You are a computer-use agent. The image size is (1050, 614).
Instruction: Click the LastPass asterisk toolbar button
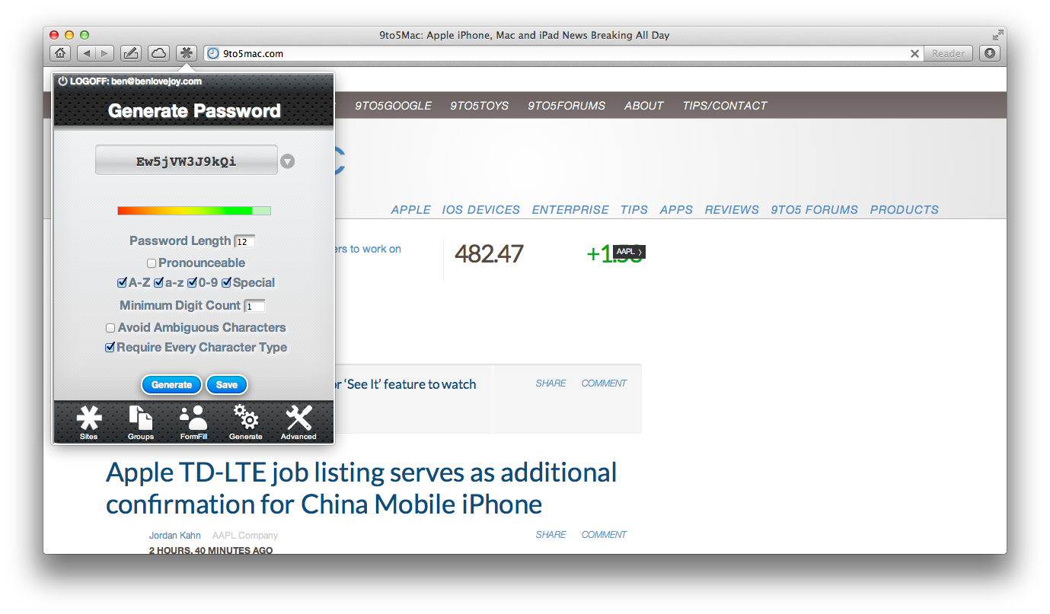tap(186, 53)
